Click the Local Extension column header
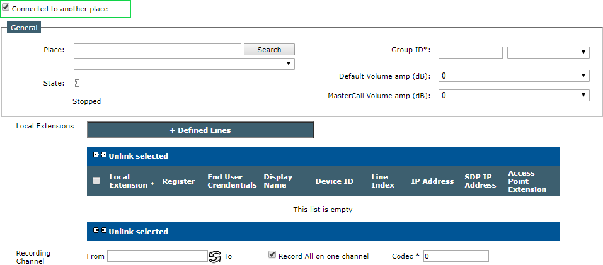 click(132, 181)
